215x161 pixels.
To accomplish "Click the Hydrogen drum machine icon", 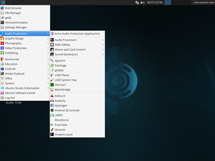I will [52, 105].
